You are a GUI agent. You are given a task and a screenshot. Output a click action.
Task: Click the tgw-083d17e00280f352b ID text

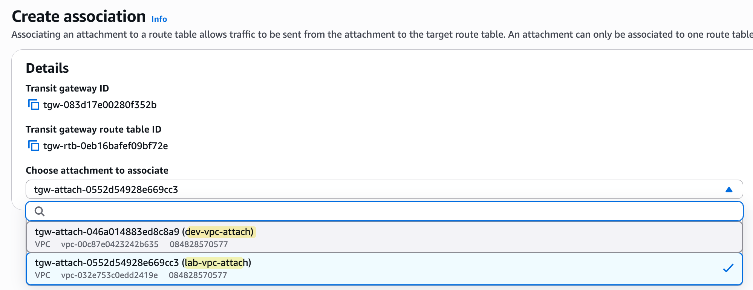(x=100, y=105)
